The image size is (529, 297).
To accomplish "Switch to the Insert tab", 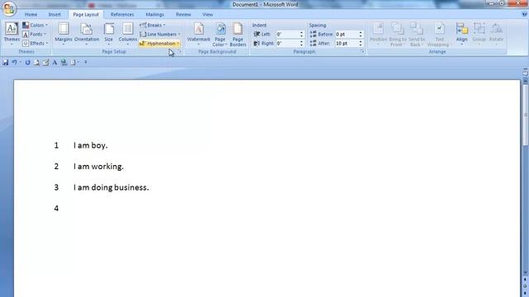I will click(x=55, y=15).
